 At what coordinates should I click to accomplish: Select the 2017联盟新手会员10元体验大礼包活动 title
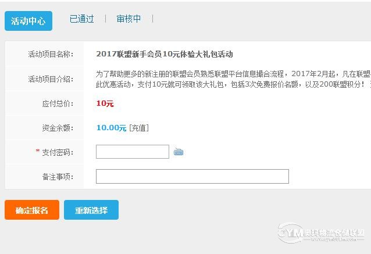165,54
